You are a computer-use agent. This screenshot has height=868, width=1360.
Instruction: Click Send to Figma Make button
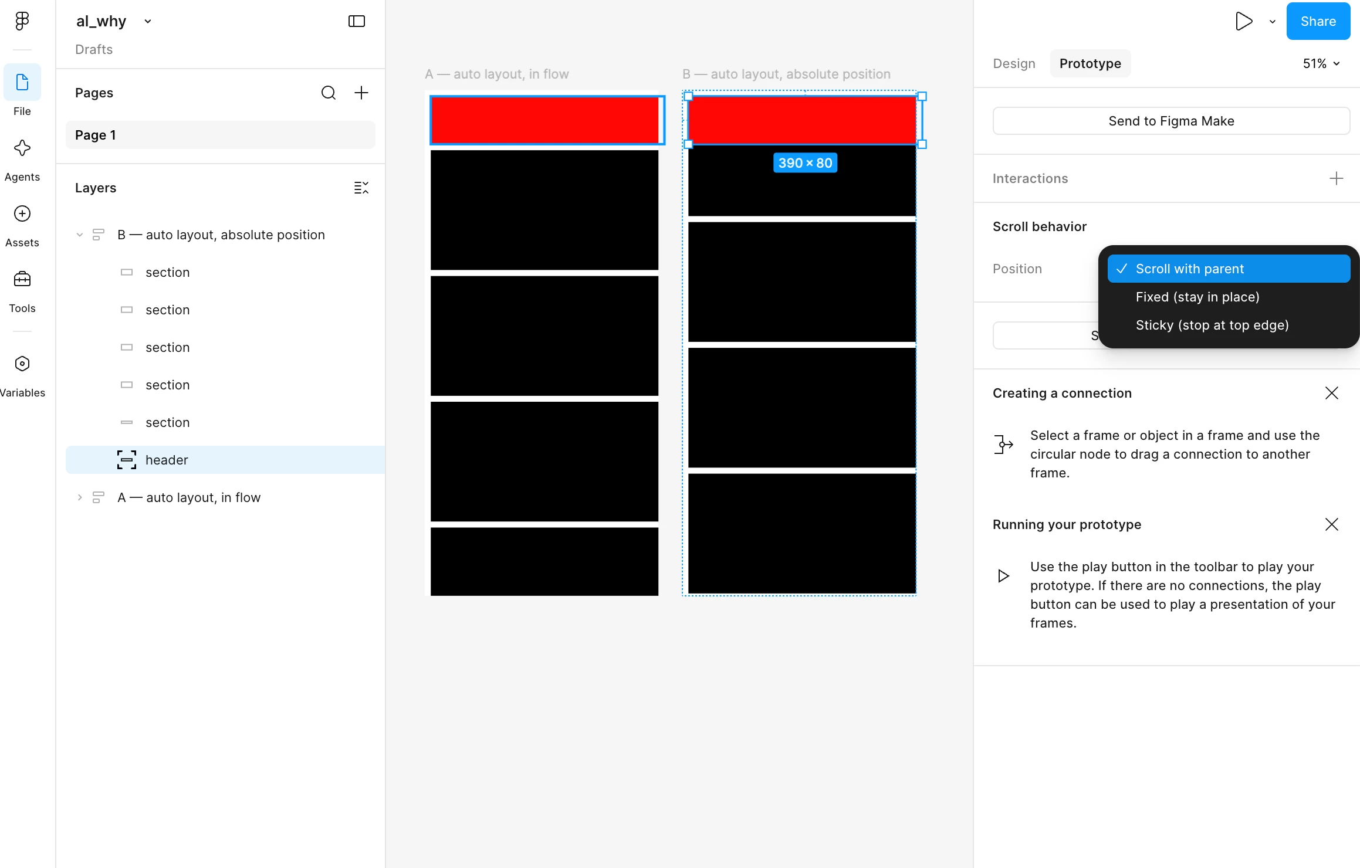[1171, 121]
